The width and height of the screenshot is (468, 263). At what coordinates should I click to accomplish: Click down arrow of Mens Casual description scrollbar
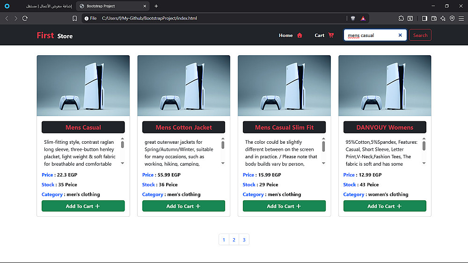click(x=122, y=163)
